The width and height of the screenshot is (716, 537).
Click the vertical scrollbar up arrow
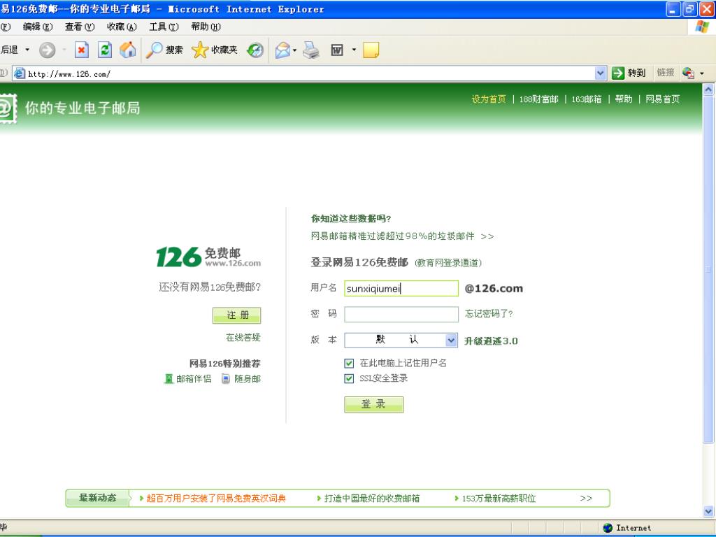pyautogui.click(x=708, y=89)
